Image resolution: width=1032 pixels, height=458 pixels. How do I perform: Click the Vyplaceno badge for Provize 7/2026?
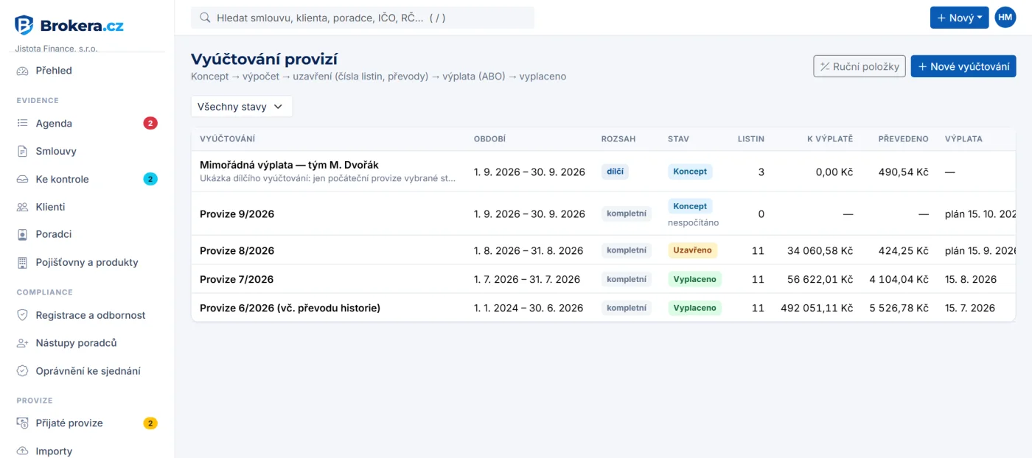pyautogui.click(x=695, y=279)
